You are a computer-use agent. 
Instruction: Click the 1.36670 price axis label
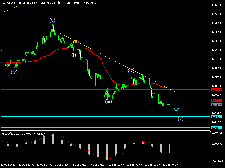pos(216,5)
